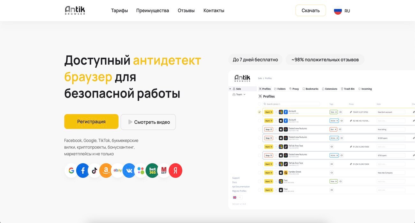Check the Yandex Direct profile row
This screenshot has width=415, height=223.
click(x=260, y=172)
